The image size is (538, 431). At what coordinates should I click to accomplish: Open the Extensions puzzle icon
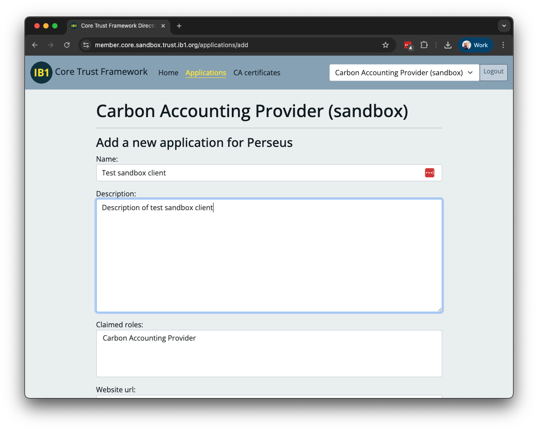coord(424,45)
